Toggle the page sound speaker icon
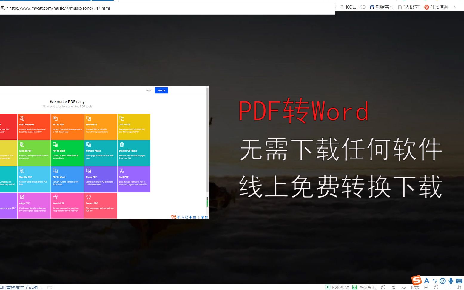 [x=459, y=287]
